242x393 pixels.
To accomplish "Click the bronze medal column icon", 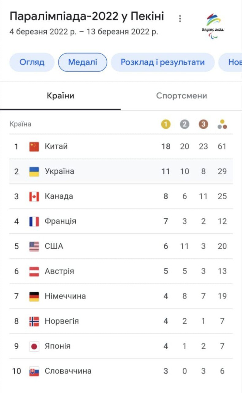I will click(203, 124).
